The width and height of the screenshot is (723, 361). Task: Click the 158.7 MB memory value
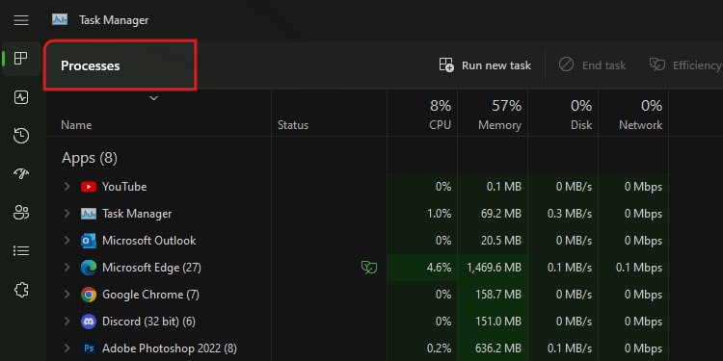coord(499,295)
